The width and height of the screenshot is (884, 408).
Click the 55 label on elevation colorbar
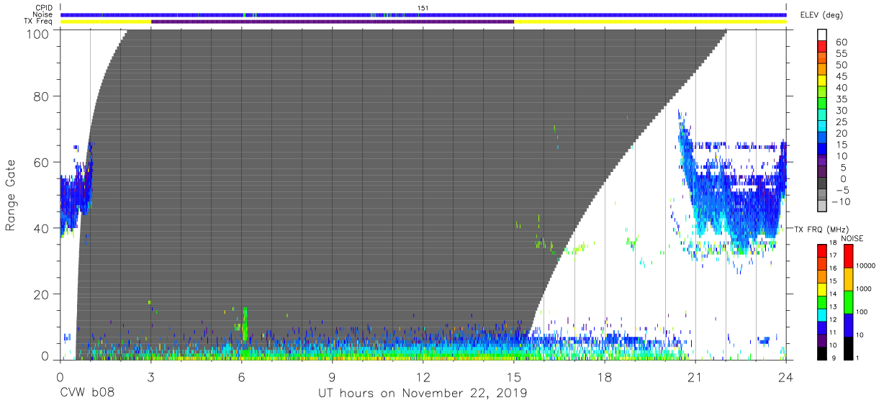(x=840, y=54)
